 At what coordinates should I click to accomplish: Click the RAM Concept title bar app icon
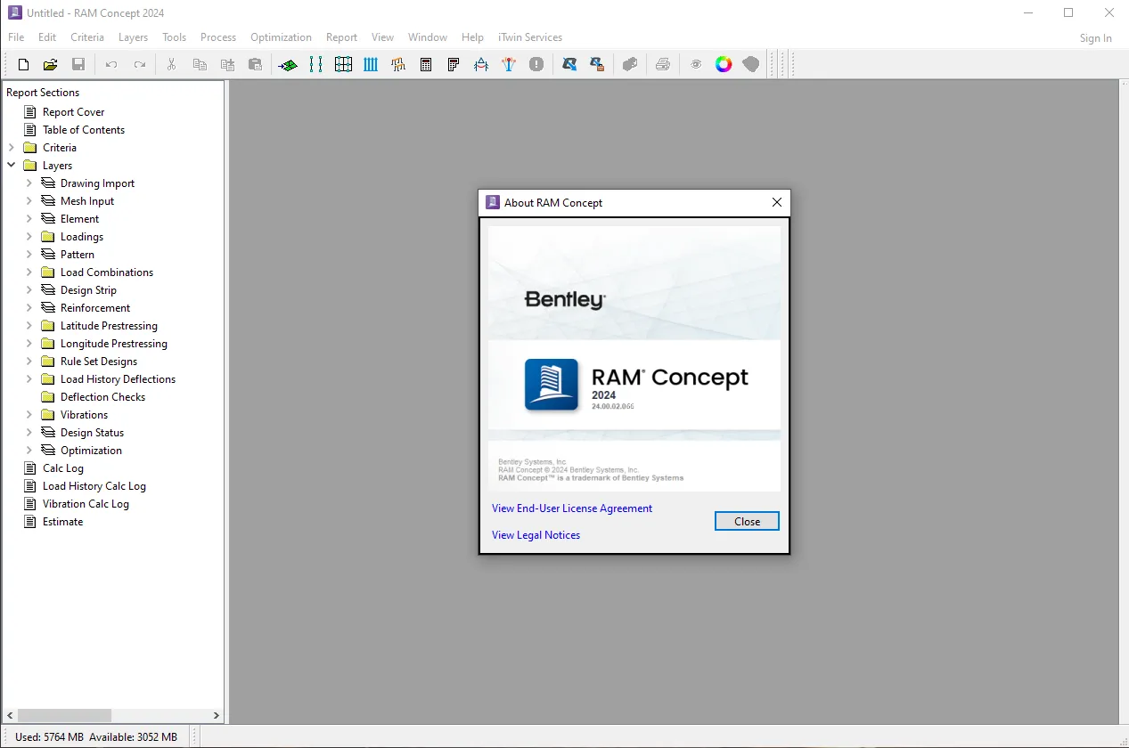14,12
